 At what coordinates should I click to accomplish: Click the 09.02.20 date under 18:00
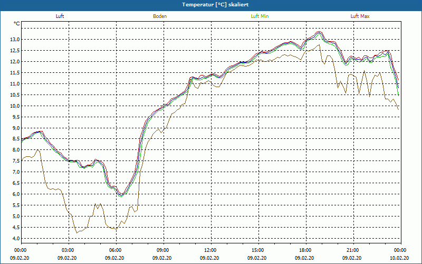coord(304,258)
